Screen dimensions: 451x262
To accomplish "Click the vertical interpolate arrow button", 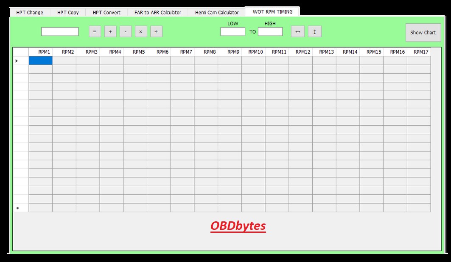I will 314,32.
